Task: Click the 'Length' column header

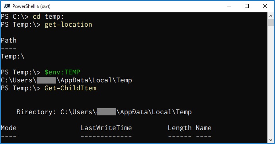Action: [179, 128]
